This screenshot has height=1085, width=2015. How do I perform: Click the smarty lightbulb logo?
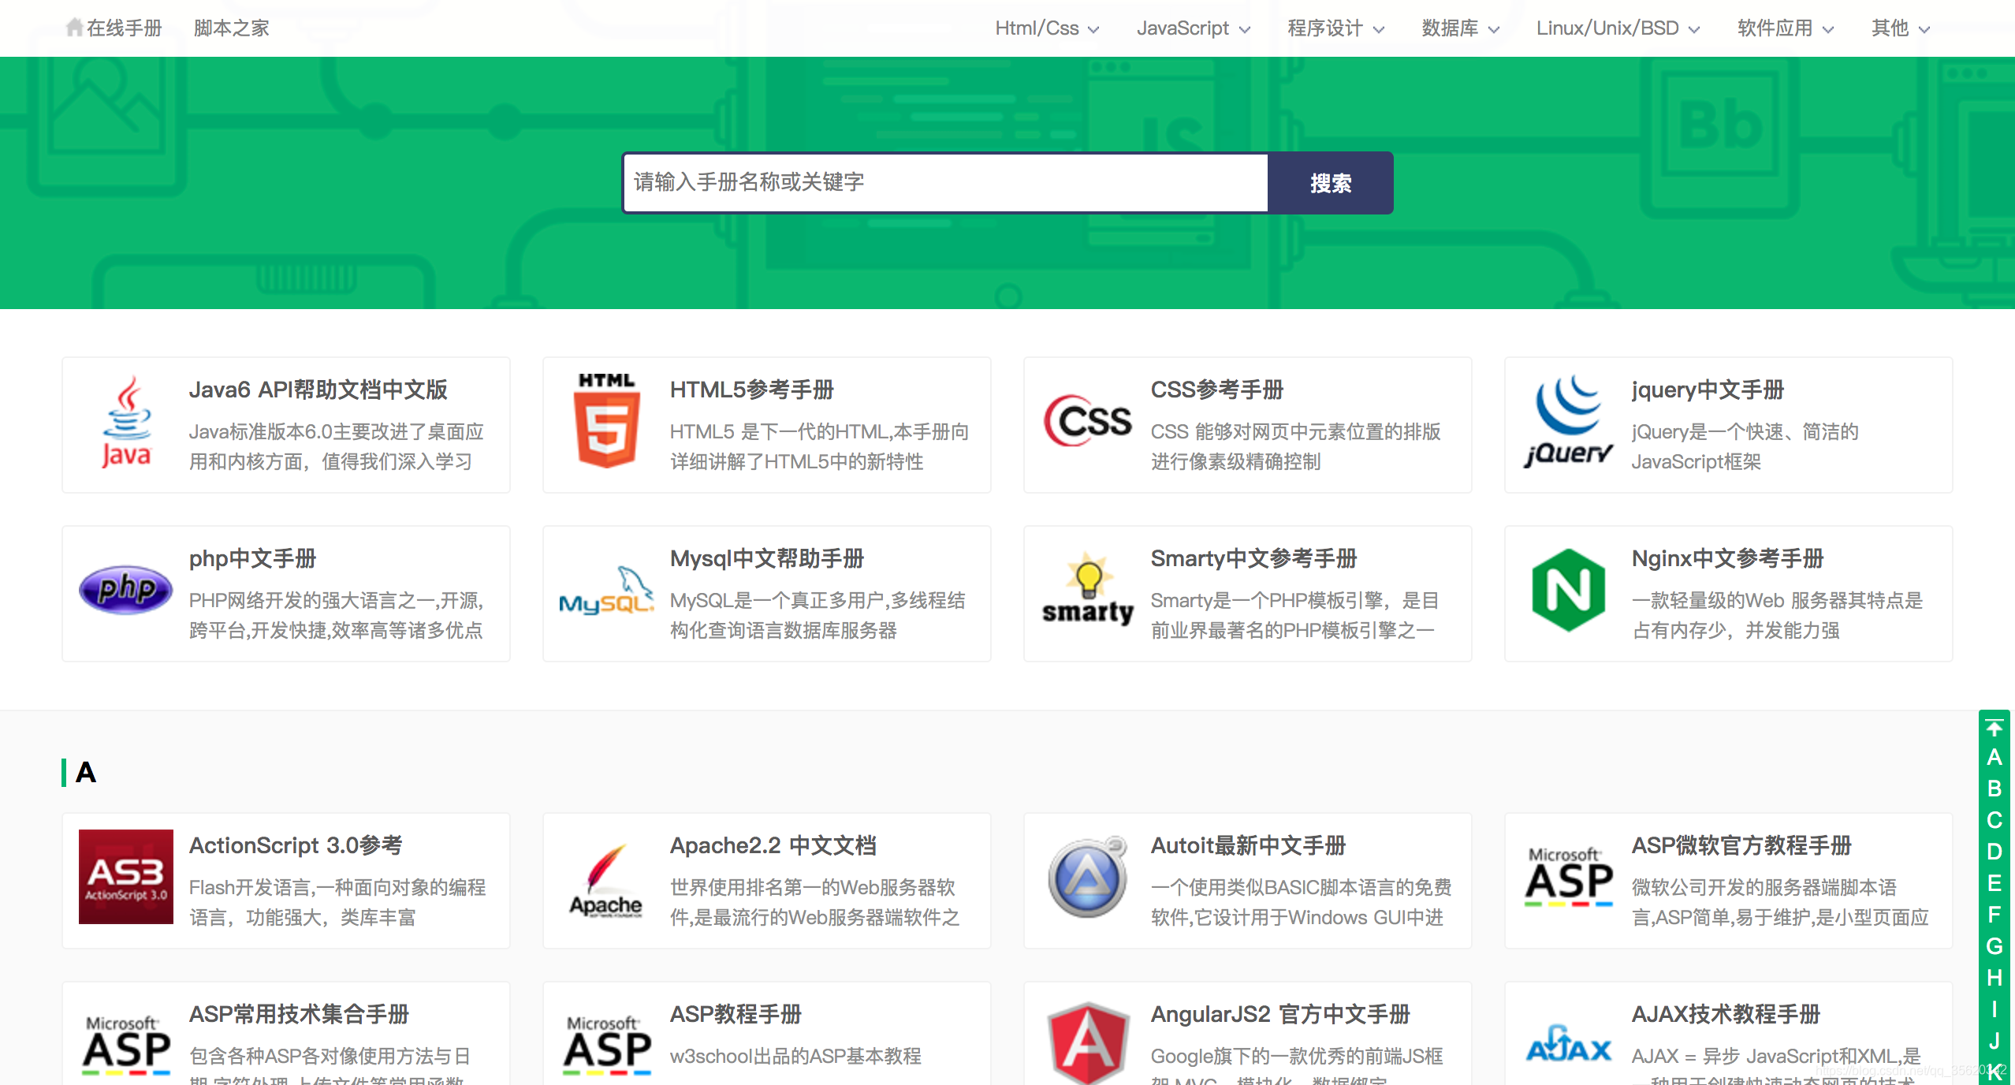pyautogui.click(x=1087, y=589)
